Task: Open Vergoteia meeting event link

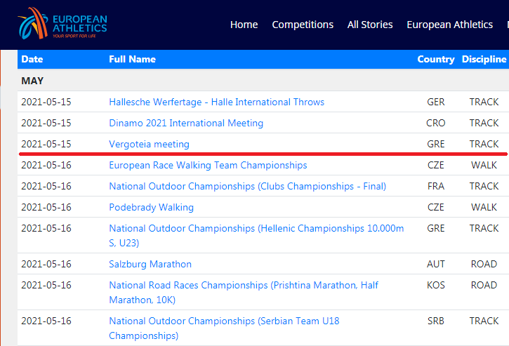Action: pos(149,144)
